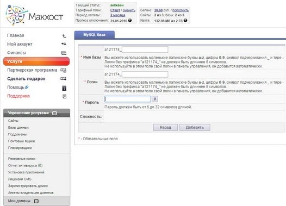This screenshot has width=286, height=206.
Task: Go to Финансы section
Action: 16,53
